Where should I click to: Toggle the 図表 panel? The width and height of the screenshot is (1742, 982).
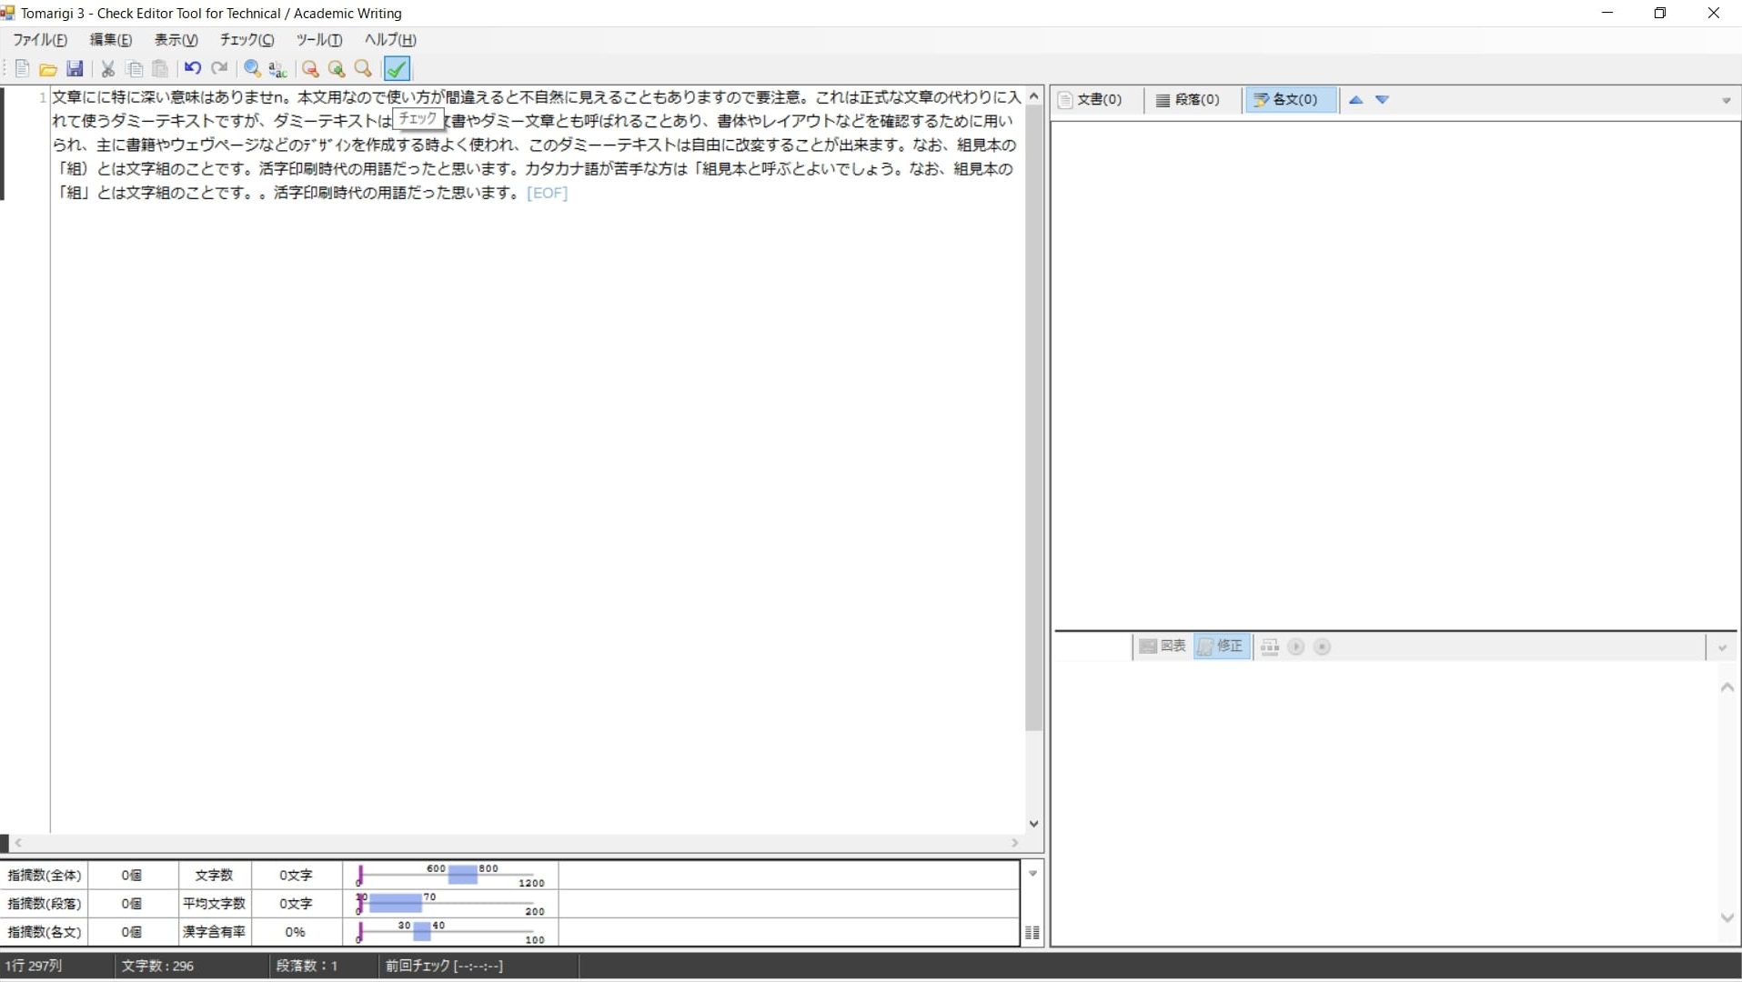tap(1163, 646)
